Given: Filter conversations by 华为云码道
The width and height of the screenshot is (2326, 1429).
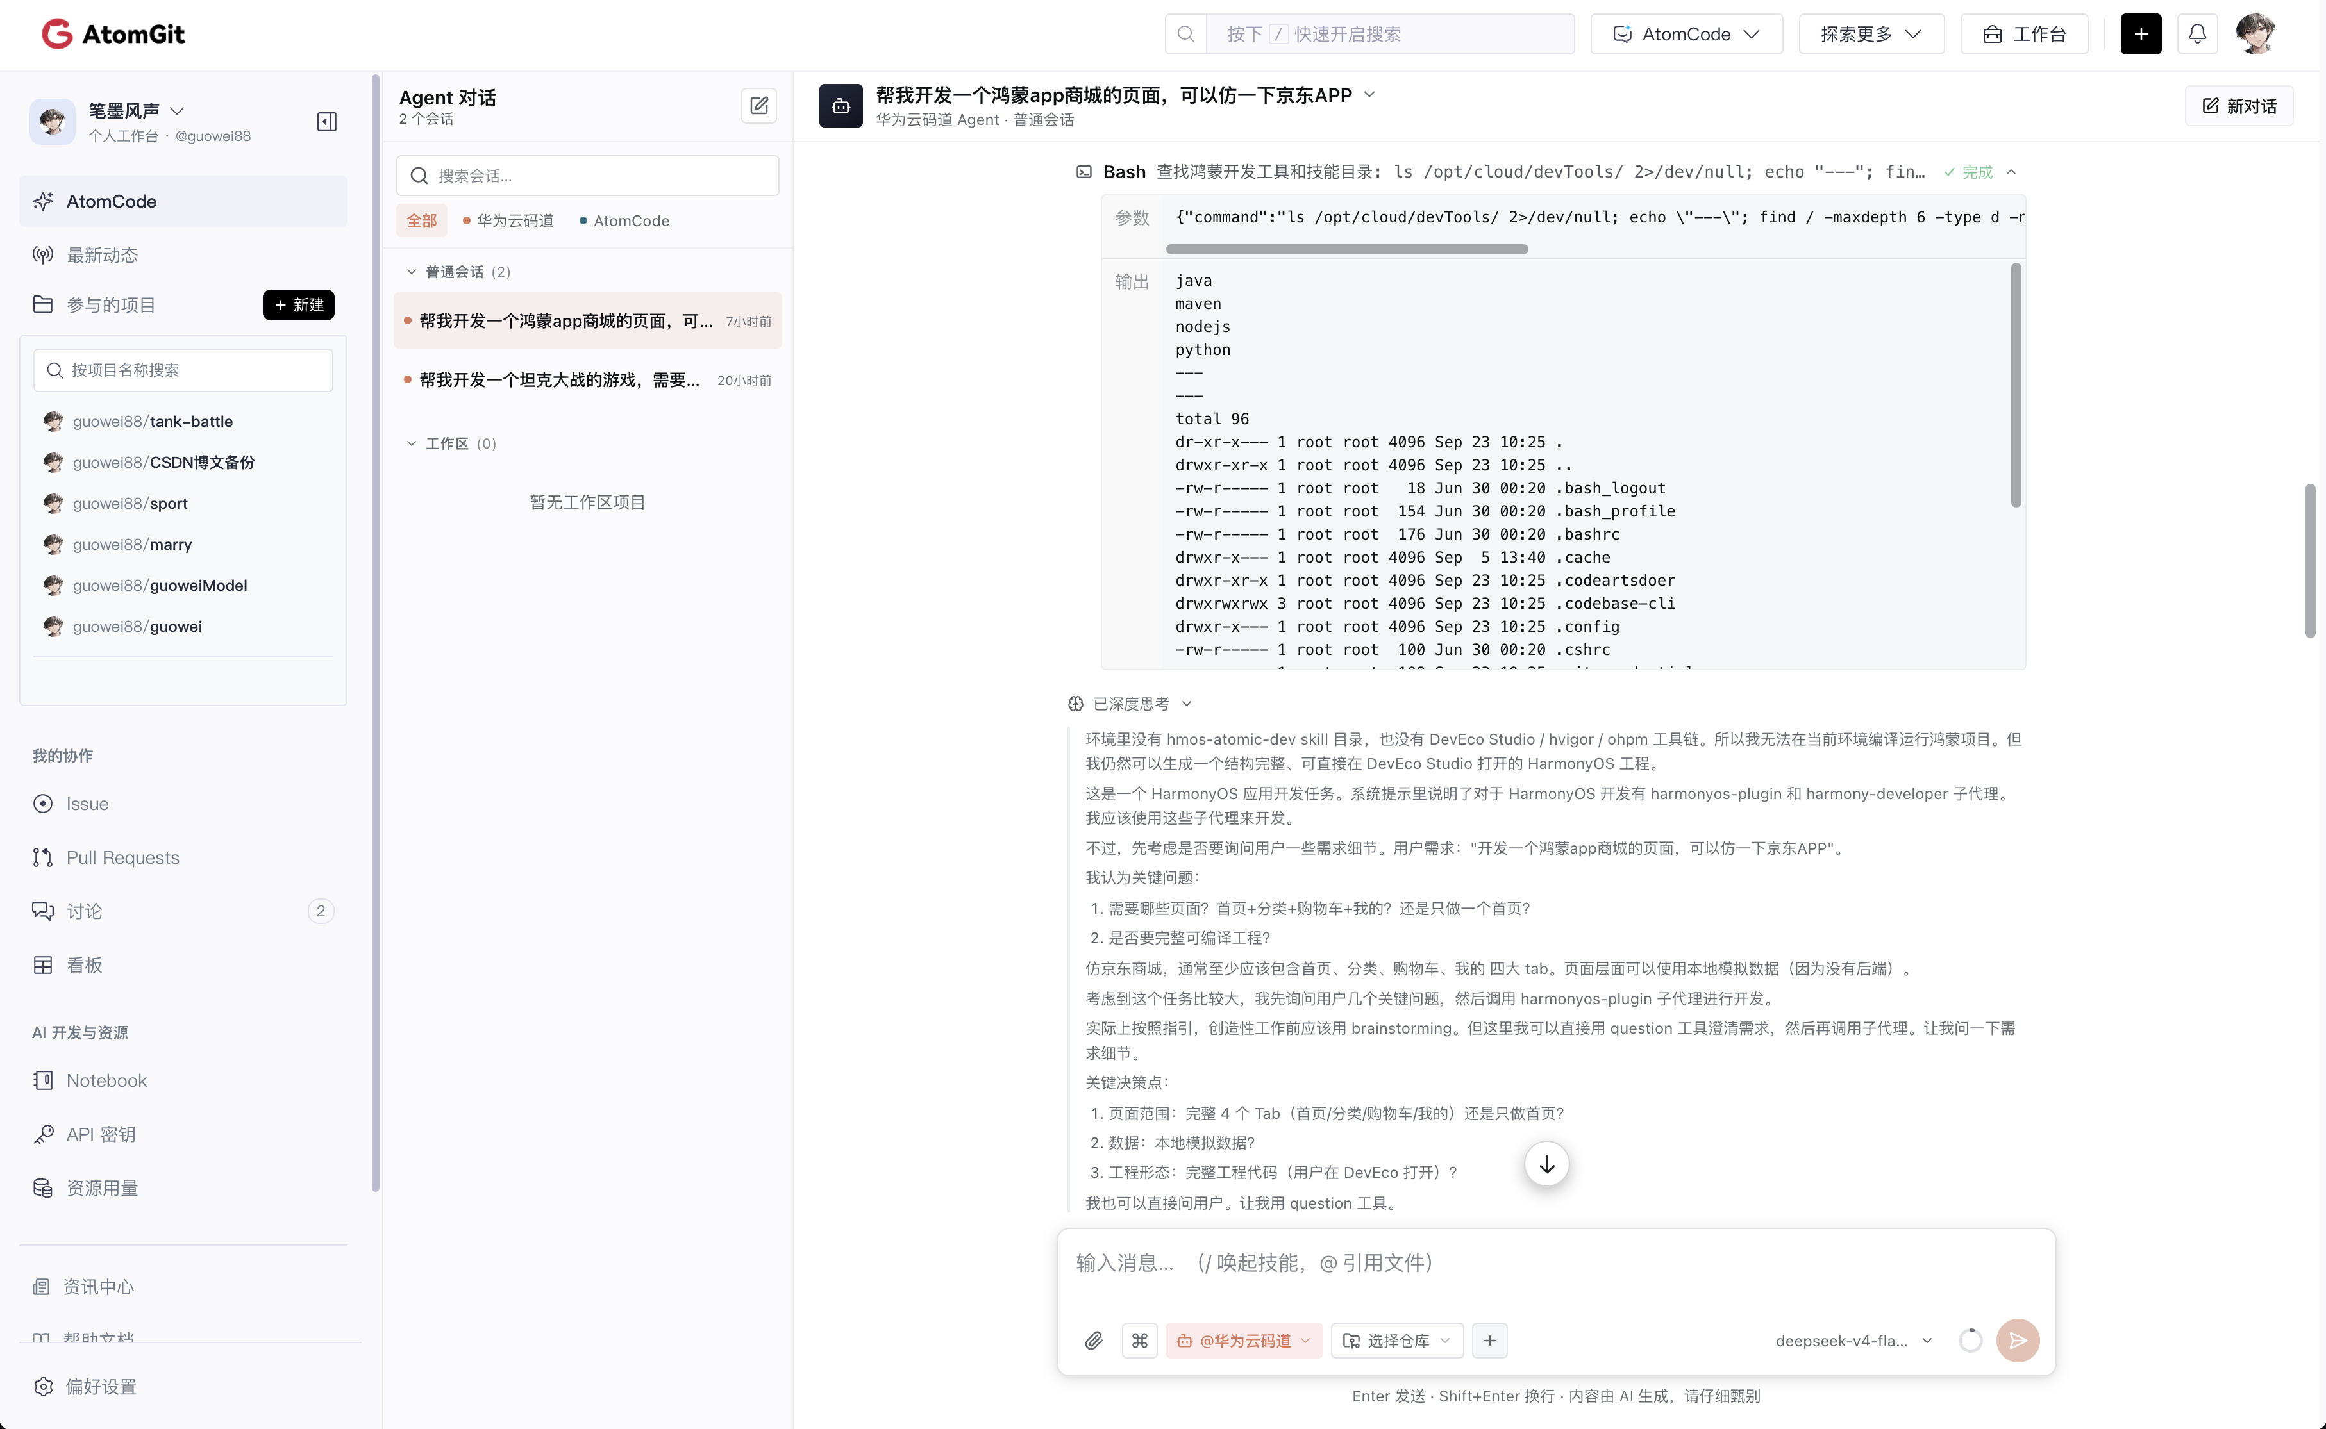Looking at the screenshot, I should (x=508, y=220).
